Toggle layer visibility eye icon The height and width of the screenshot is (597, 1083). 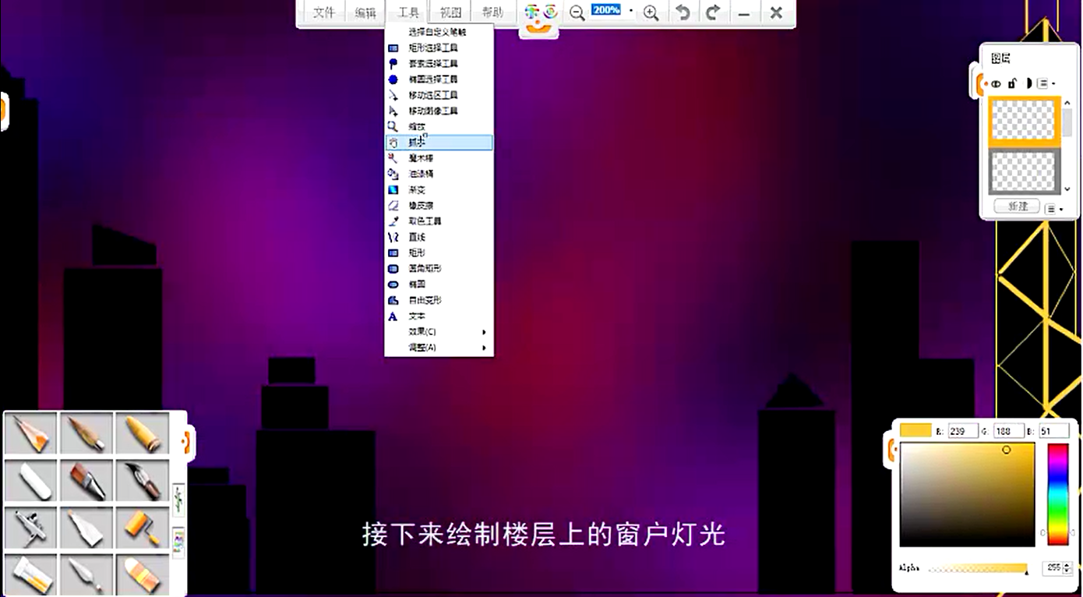coord(996,83)
